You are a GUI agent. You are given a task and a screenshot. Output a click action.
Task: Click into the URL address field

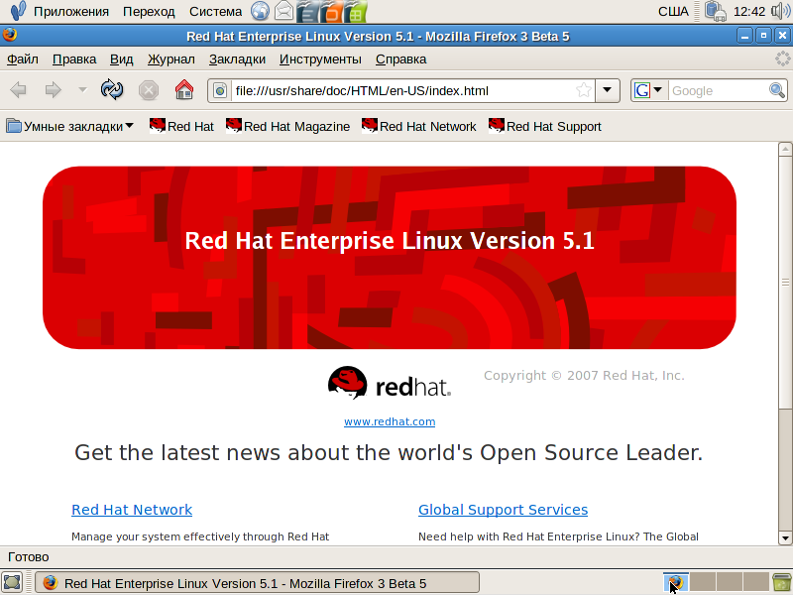click(396, 90)
